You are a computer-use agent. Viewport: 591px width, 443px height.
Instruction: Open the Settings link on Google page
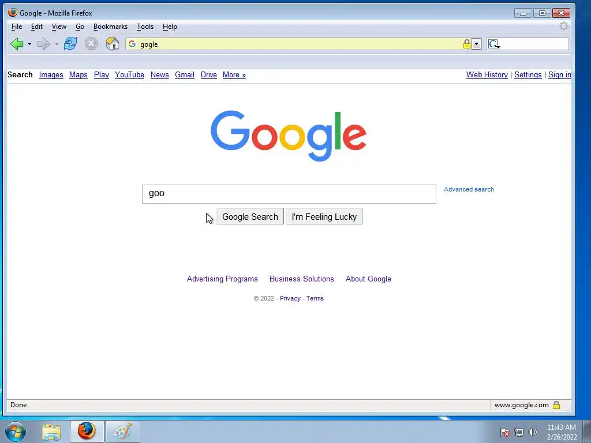click(528, 75)
